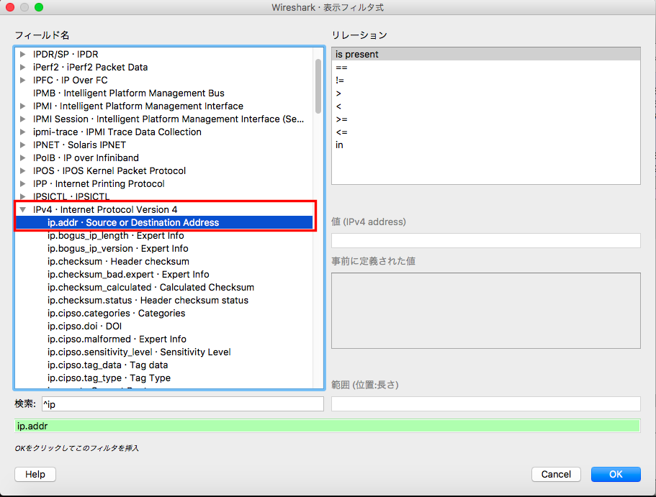Click the green ip.addr filter expression field
The height and width of the screenshot is (497, 656).
click(x=327, y=426)
